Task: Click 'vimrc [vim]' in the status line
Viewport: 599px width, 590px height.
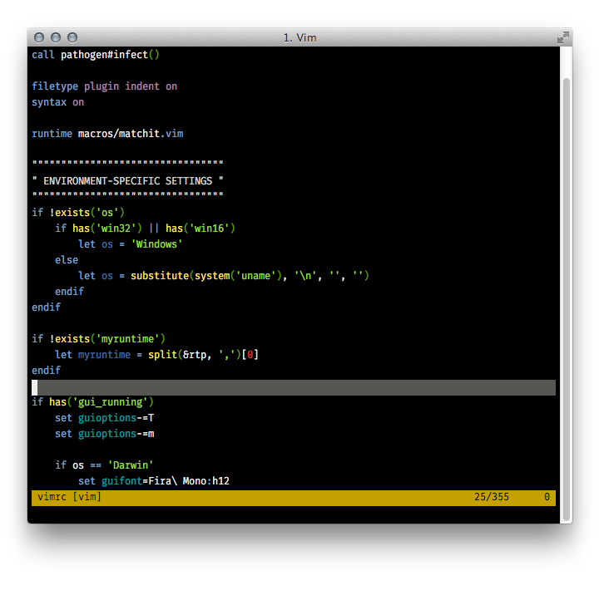Action: [x=69, y=497]
